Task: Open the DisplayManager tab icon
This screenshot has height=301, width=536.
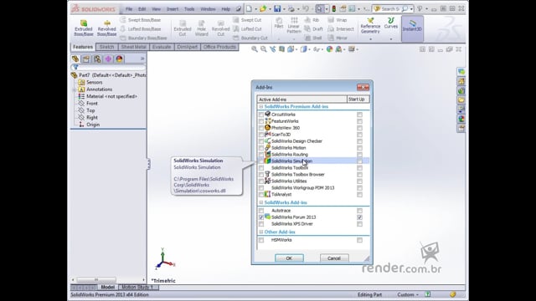Action: pos(119,59)
